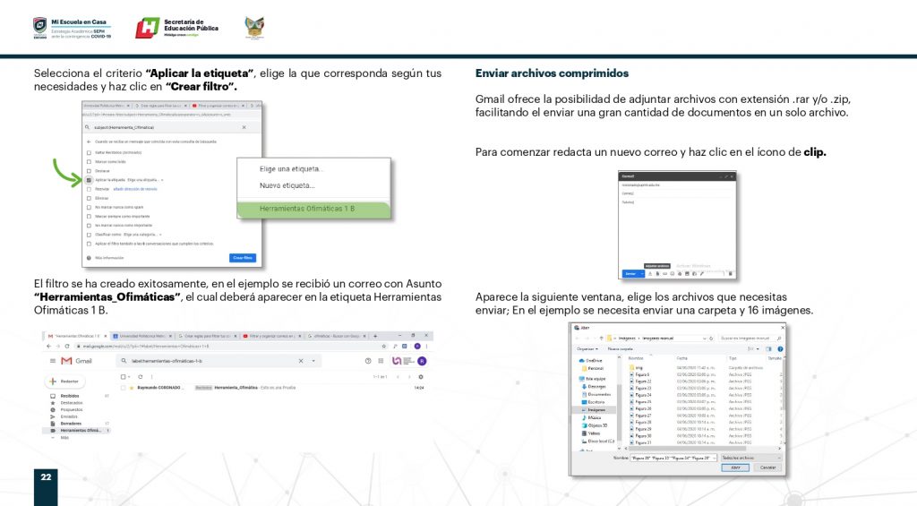Screen dimensions: 917x506
Task: Select 'Elige una etiqueta...' menu entry
Action: click(291, 169)
